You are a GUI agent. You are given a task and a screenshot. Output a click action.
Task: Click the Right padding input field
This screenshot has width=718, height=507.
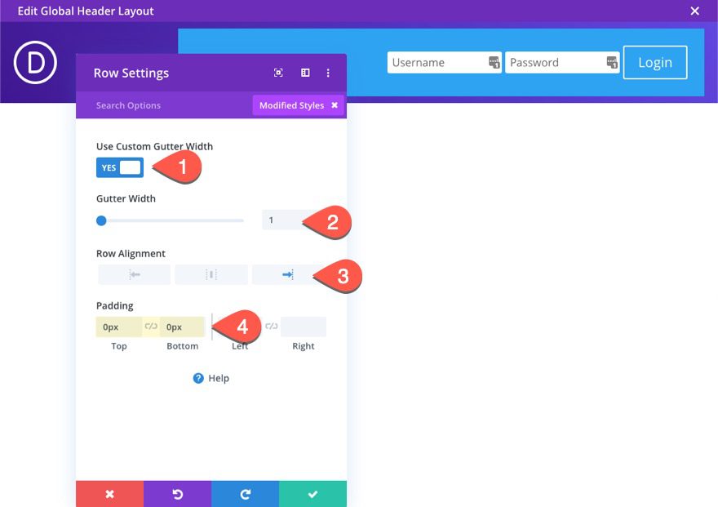(x=304, y=327)
